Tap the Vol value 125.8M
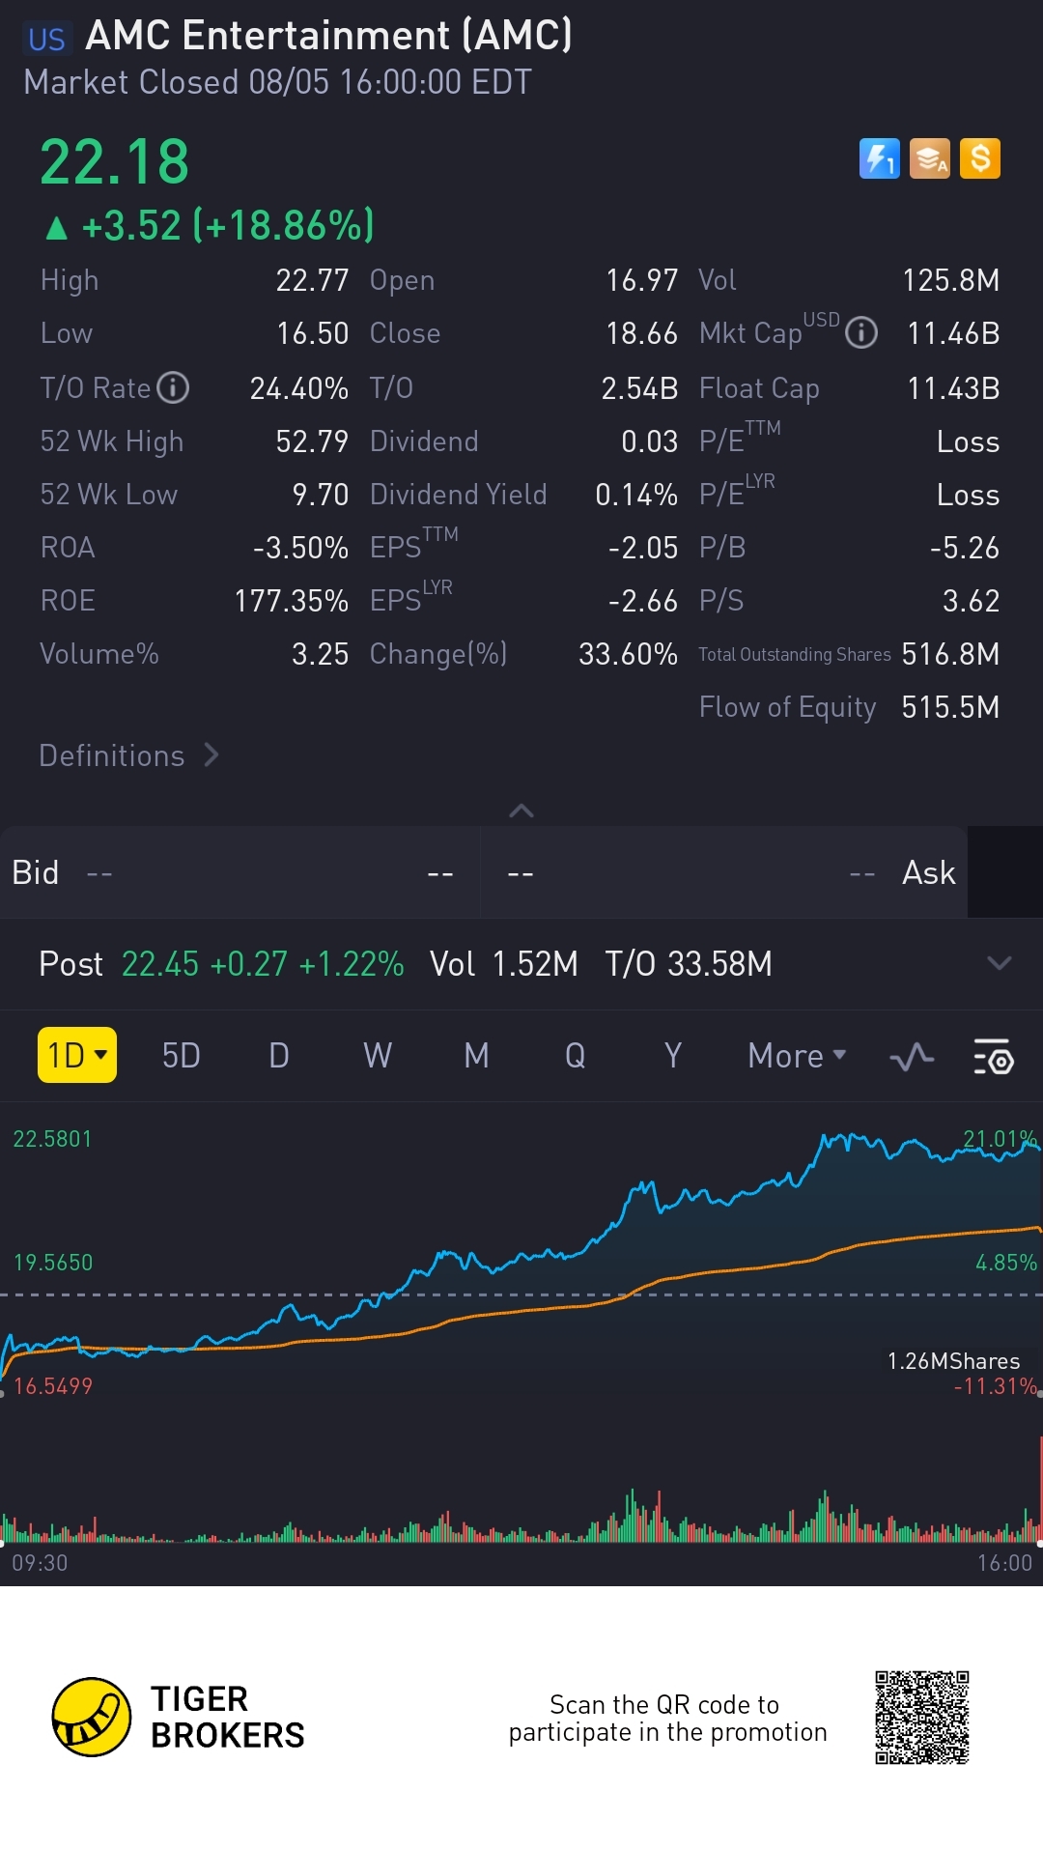This screenshot has height=1849, width=1043. click(951, 280)
